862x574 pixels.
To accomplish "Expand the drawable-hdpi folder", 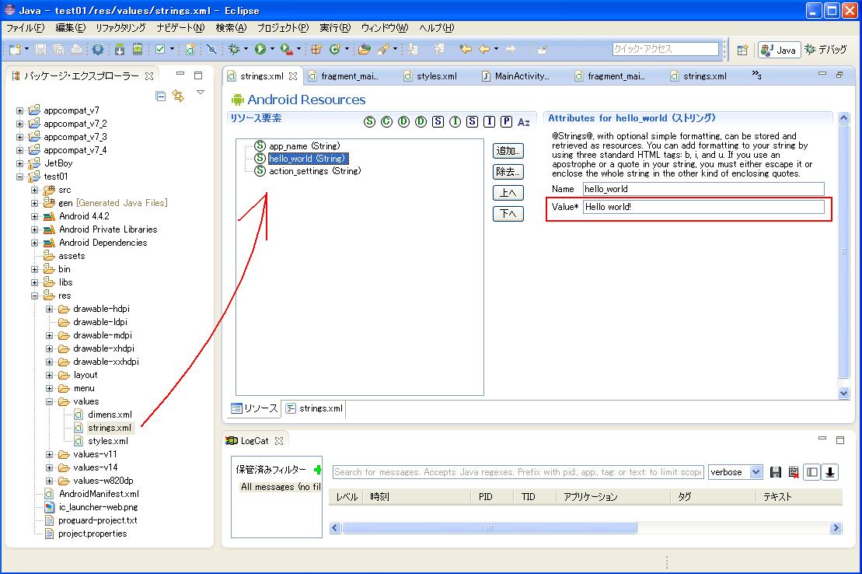I will 50,309.
